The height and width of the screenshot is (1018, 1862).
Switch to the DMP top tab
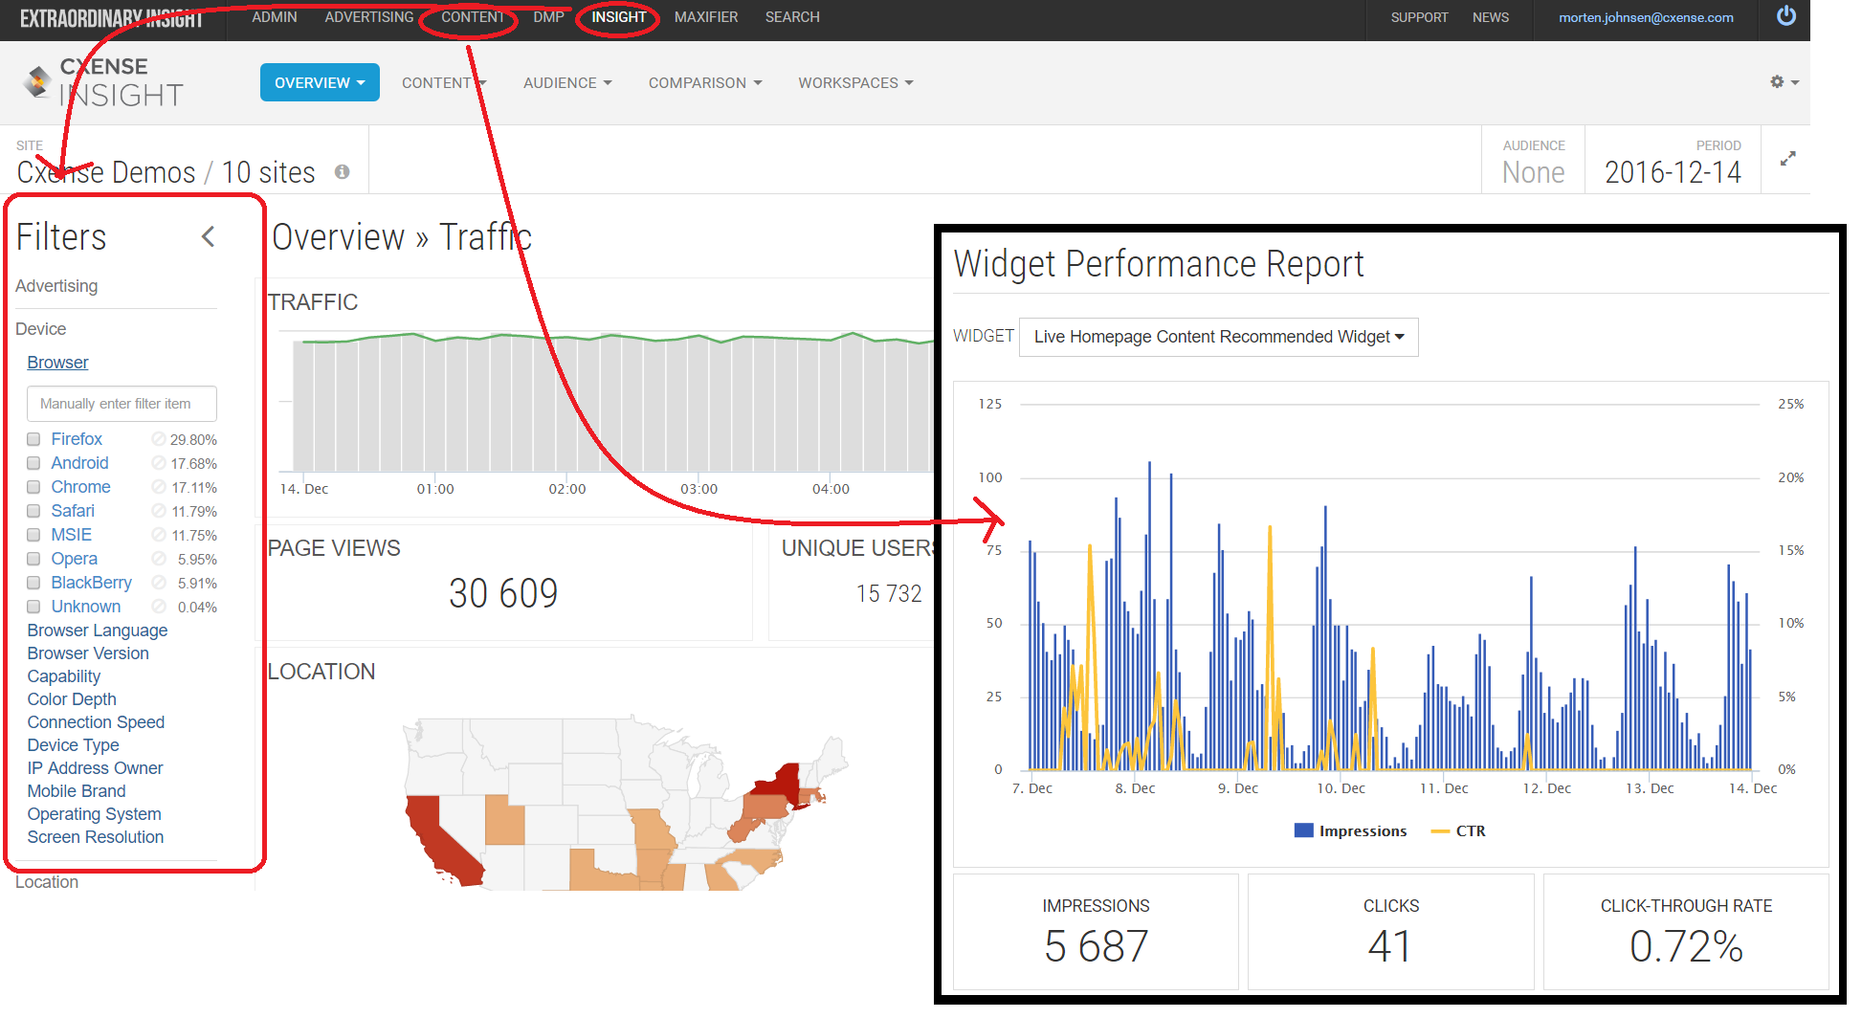click(x=548, y=17)
